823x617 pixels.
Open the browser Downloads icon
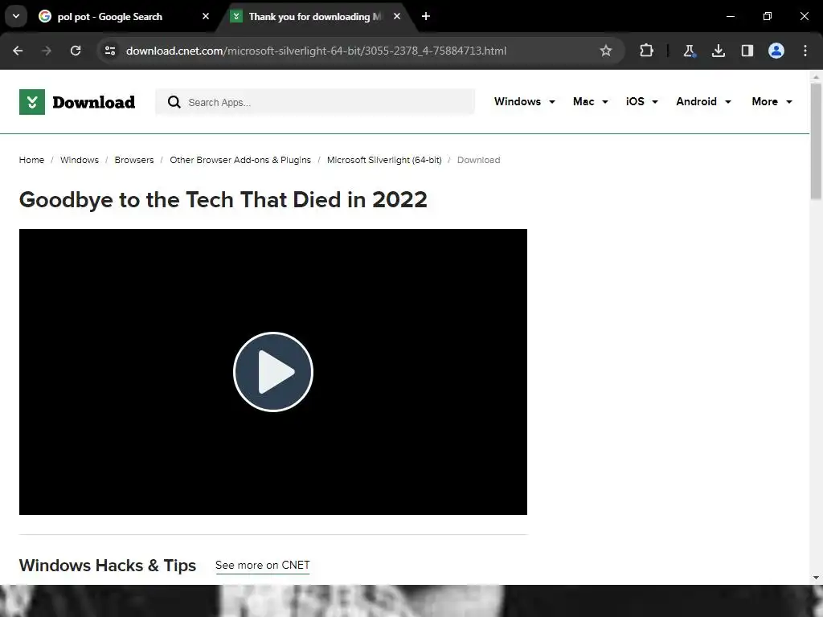(718, 51)
